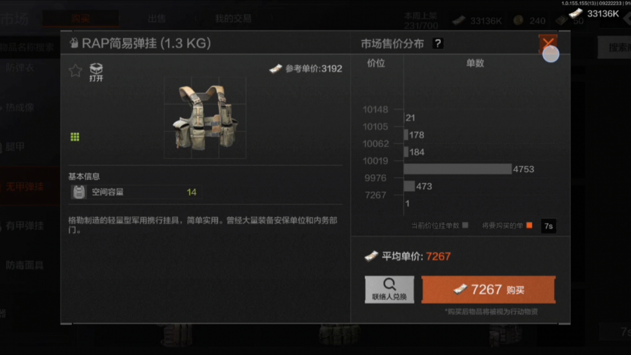Click the backpack icon beside 空间容量
631x355 pixels.
point(79,192)
